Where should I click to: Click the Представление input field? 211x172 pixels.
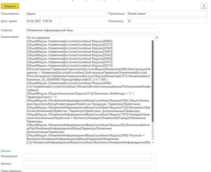click(89, 170)
